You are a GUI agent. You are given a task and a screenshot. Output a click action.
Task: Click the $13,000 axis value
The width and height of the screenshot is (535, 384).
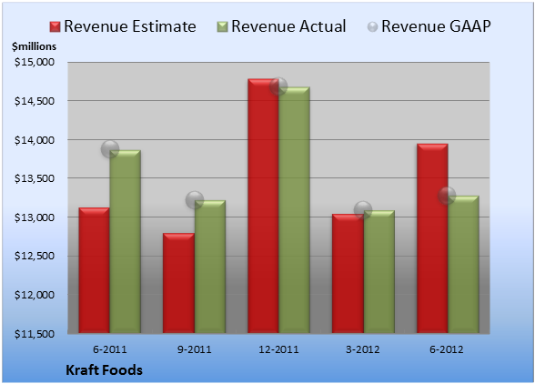tap(35, 217)
